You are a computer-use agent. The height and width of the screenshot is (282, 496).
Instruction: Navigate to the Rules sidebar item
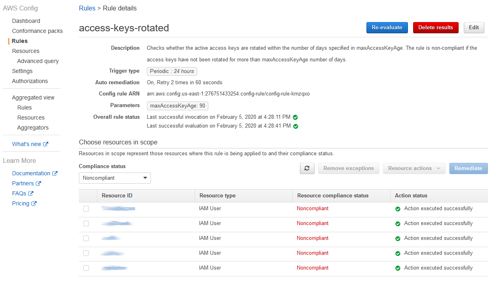click(19, 41)
